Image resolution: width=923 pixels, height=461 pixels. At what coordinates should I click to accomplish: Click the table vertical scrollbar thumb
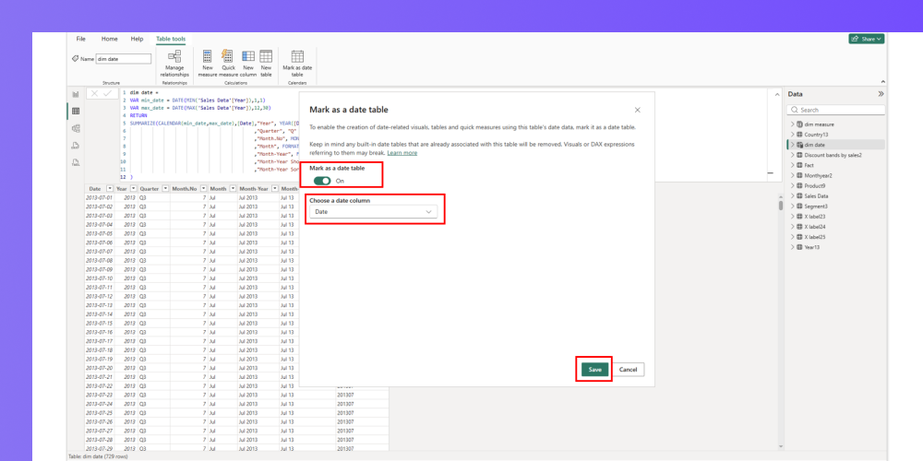[x=781, y=206]
